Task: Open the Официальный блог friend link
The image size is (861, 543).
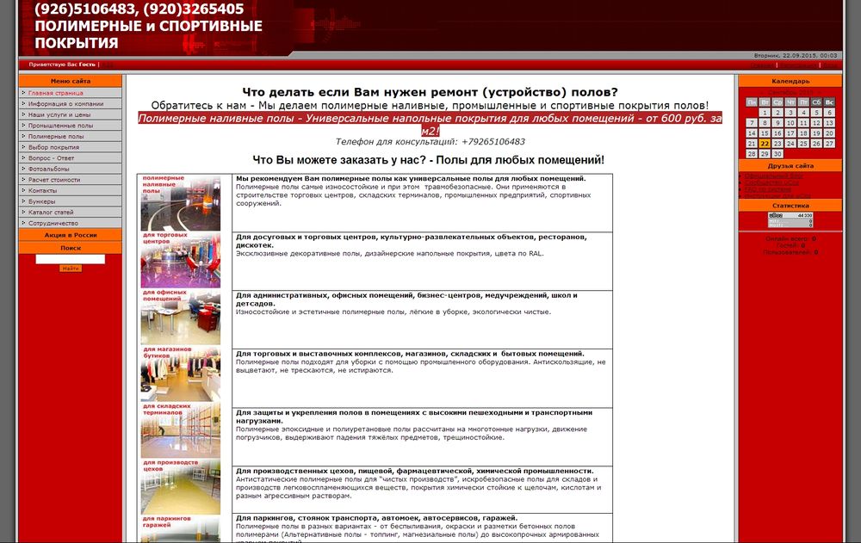Action: tap(774, 176)
